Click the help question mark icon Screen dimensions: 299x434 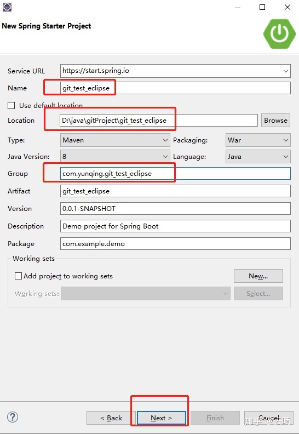[x=13, y=417]
